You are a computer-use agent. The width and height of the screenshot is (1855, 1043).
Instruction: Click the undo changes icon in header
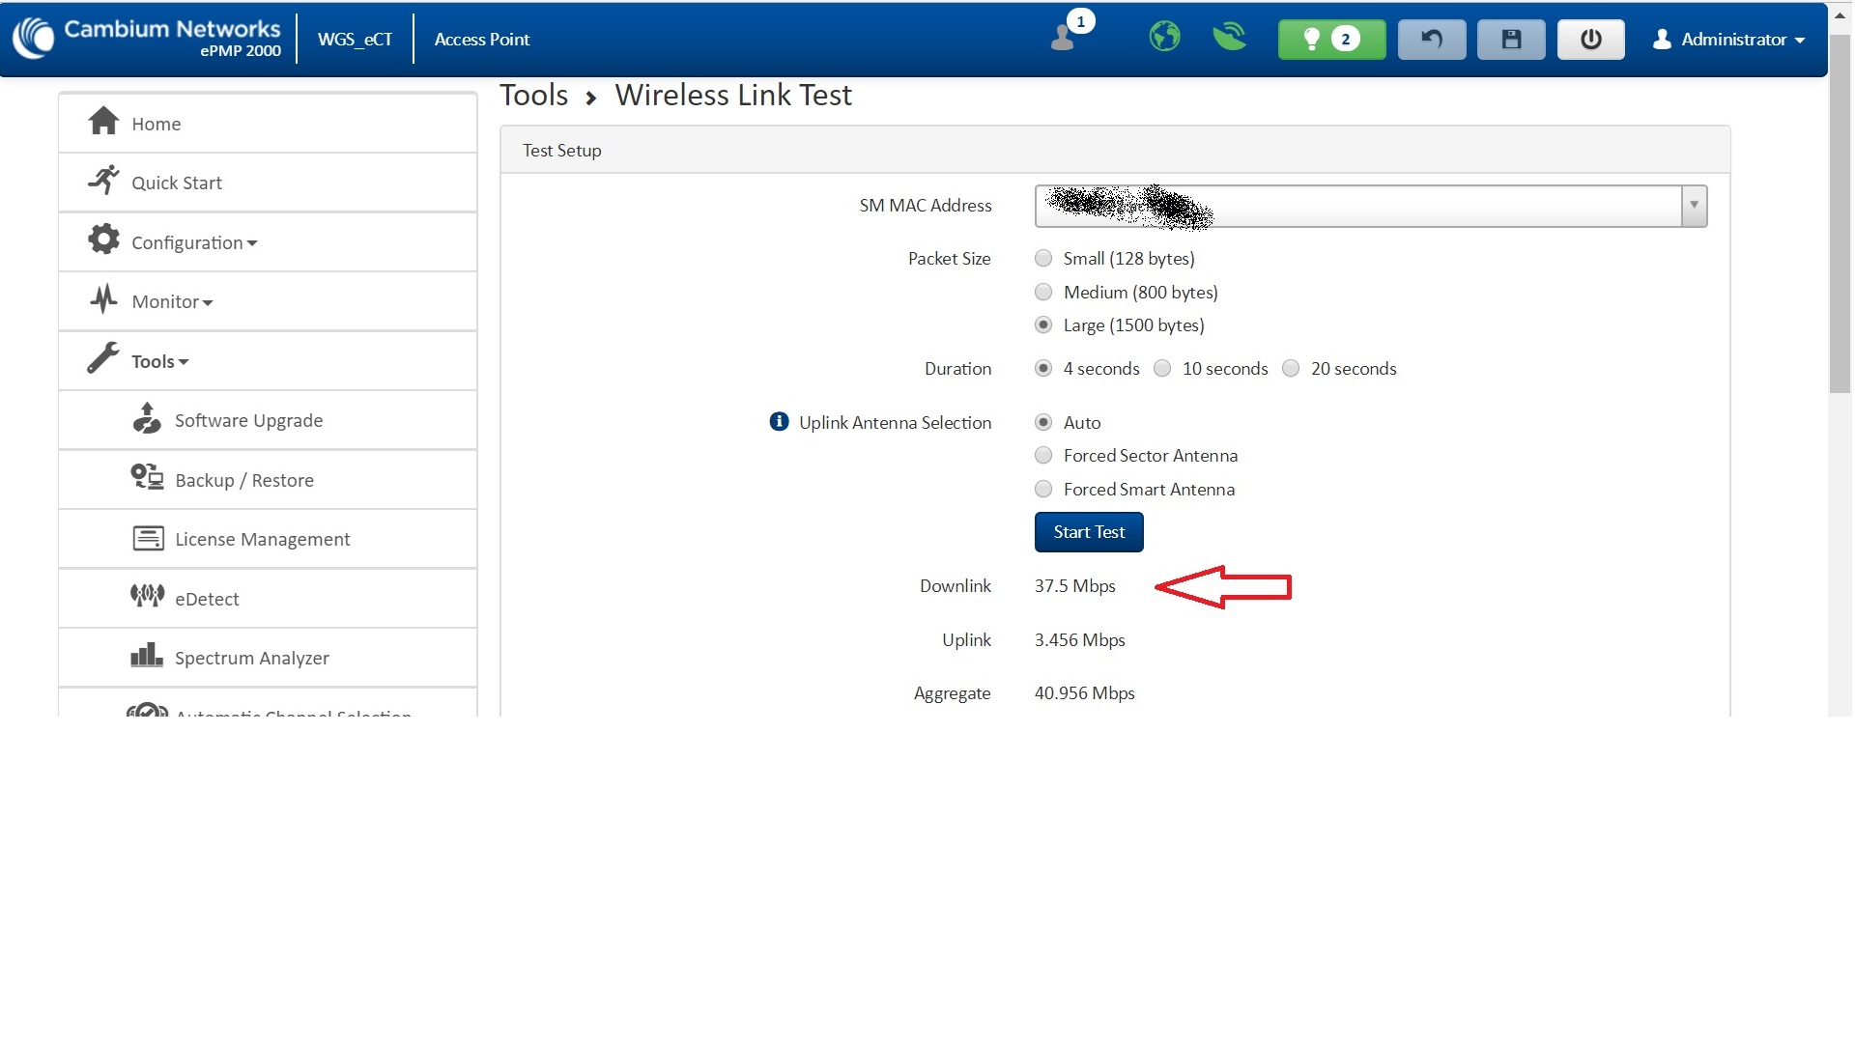(x=1431, y=40)
